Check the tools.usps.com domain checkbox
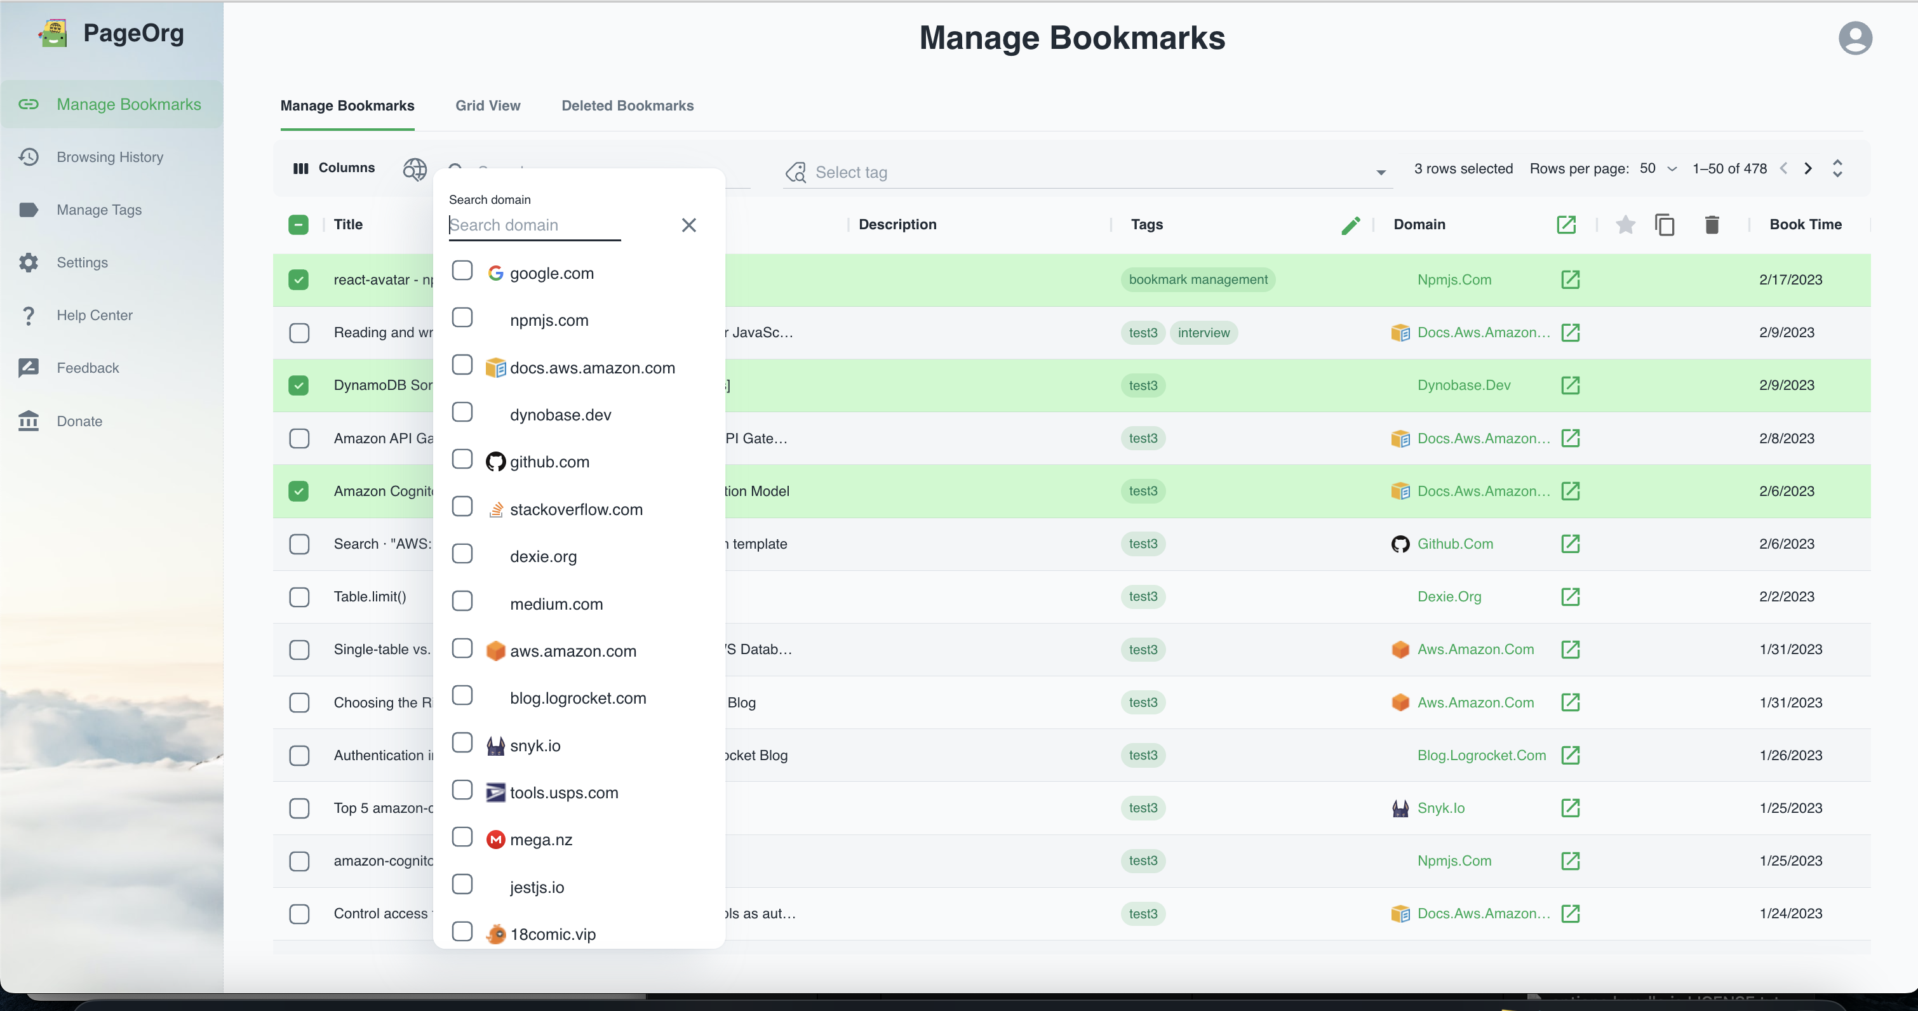The width and height of the screenshot is (1918, 1011). (x=462, y=790)
